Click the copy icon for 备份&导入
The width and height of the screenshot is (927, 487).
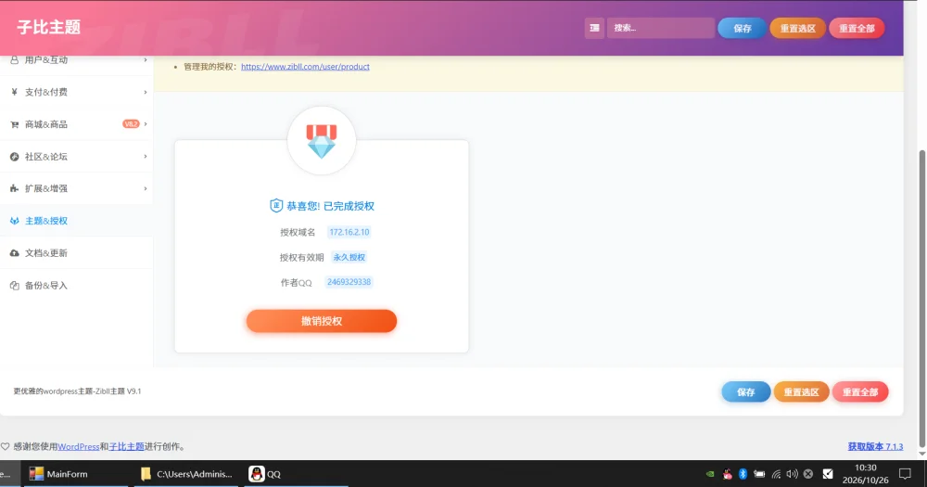pos(14,285)
